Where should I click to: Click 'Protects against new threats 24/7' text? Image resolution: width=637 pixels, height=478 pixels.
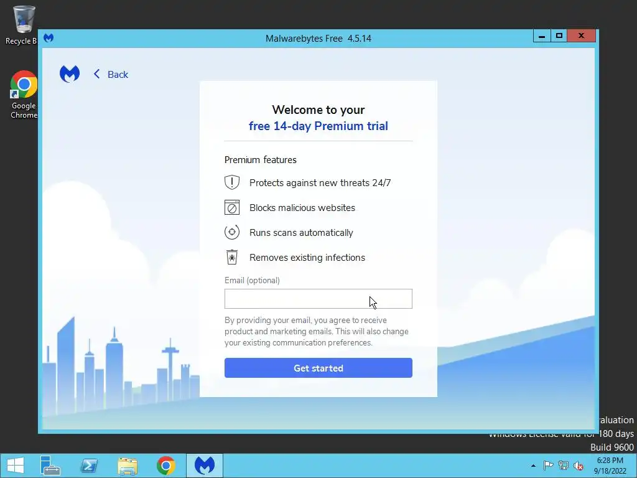tap(320, 183)
